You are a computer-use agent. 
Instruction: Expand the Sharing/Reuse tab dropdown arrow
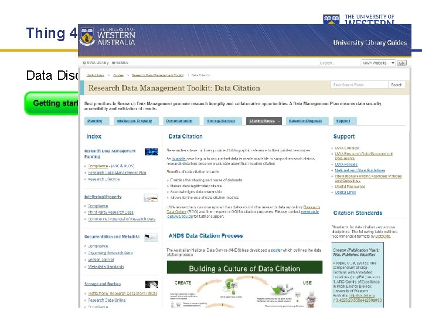[x=279, y=121]
